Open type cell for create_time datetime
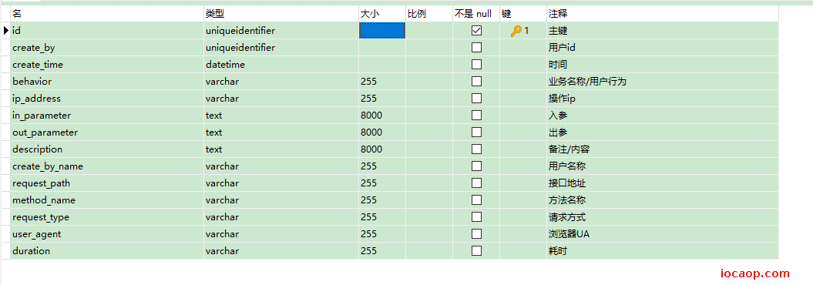The height and width of the screenshot is (285, 813). coord(281,65)
